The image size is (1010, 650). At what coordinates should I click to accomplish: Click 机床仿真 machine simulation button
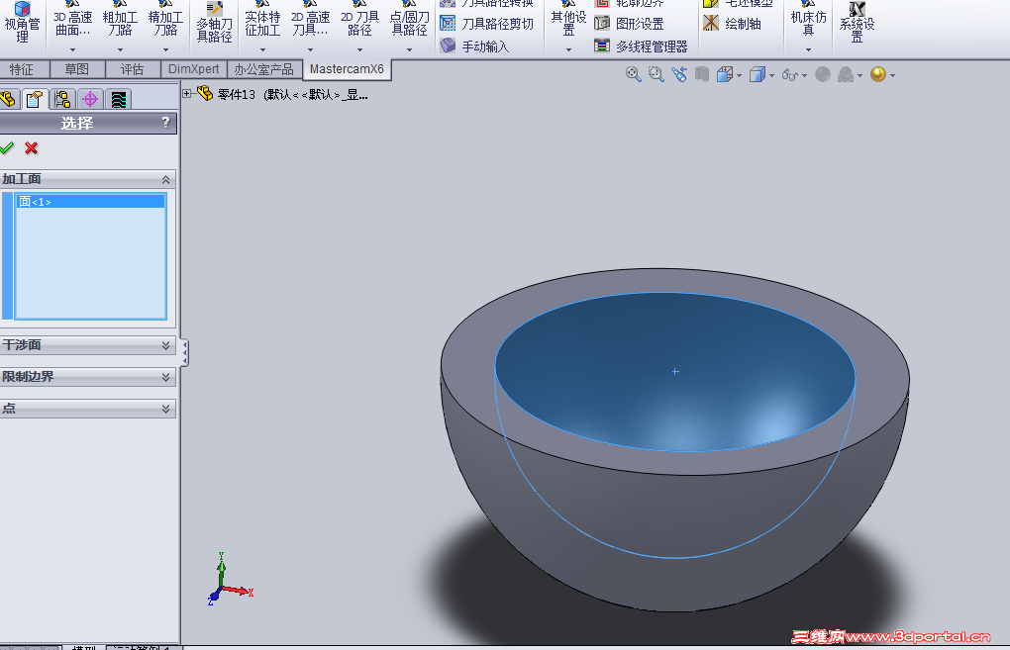coord(808,20)
